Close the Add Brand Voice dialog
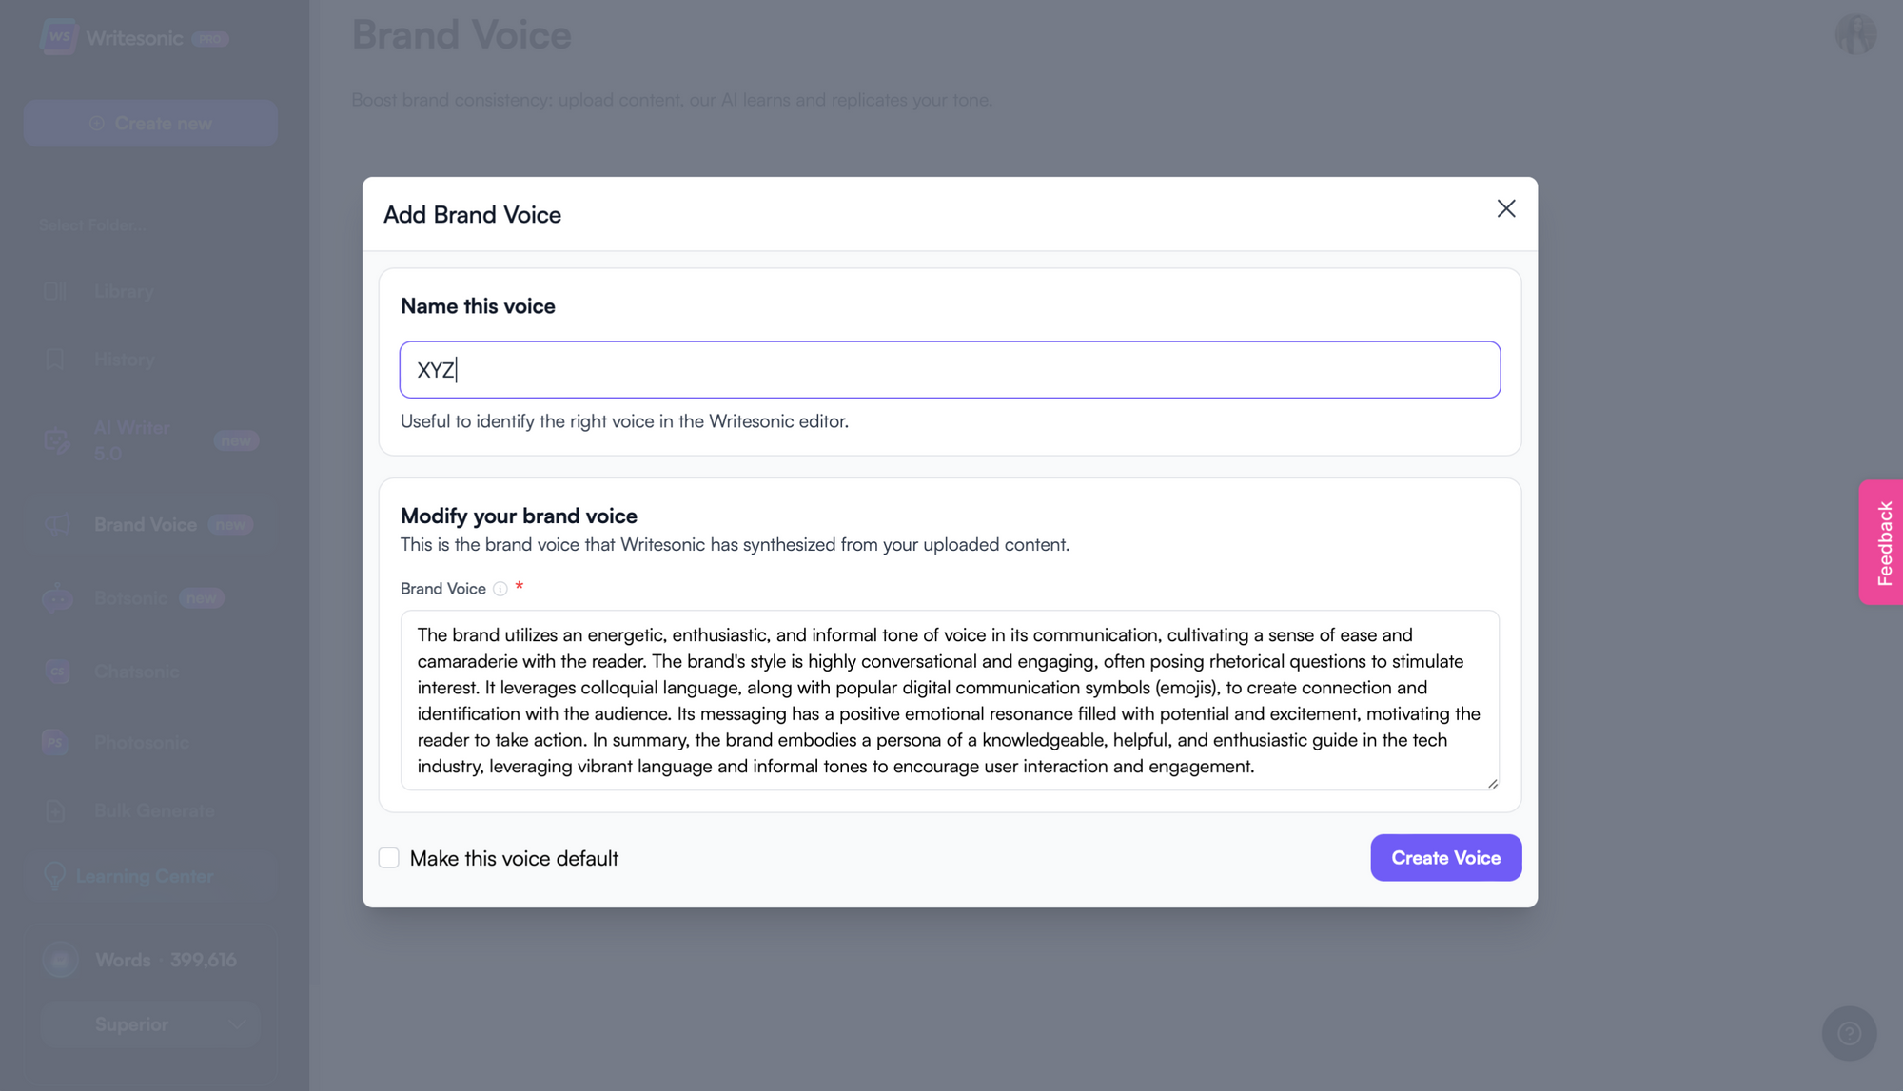Image resolution: width=1903 pixels, height=1091 pixels. (x=1505, y=209)
